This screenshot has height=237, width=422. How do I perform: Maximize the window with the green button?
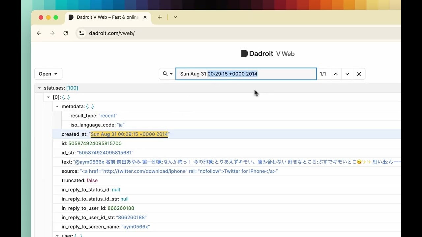(56, 17)
